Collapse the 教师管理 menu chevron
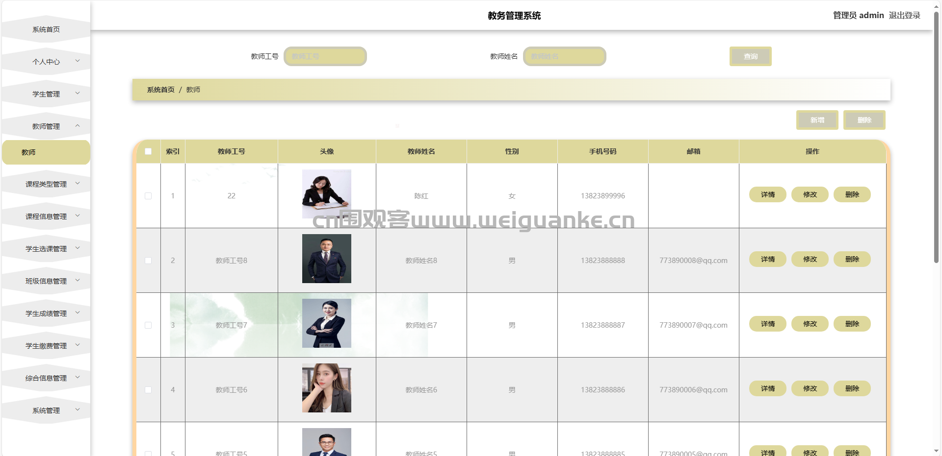The height and width of the screenshot is (456, 942). 78,125
